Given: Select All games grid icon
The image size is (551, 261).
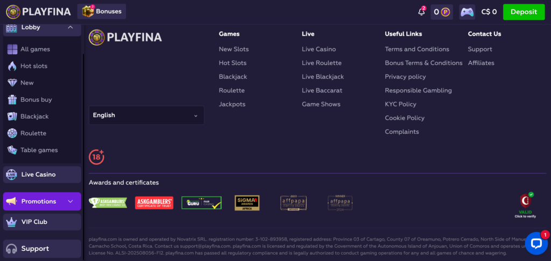Looking at the screenshot, I should [12, 49].
